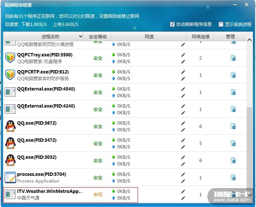Select QQ.exe(PID:3032) process name
256x207 pixels.
37,157
